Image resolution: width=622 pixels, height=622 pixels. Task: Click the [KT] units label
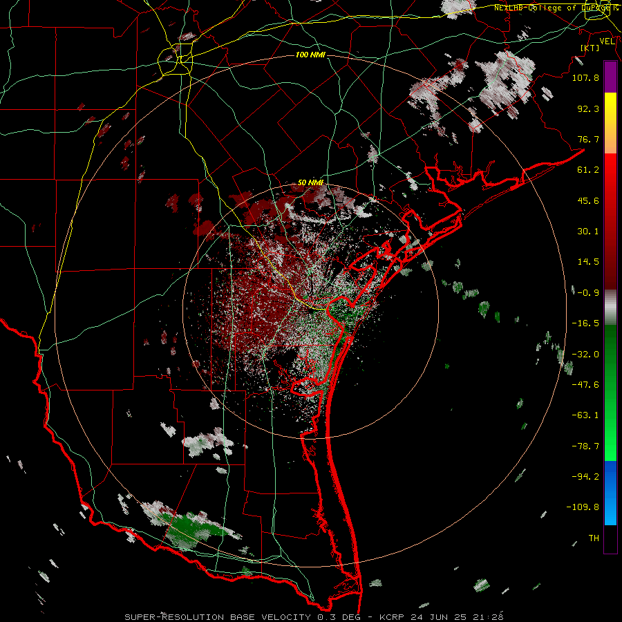pos(590,48)
